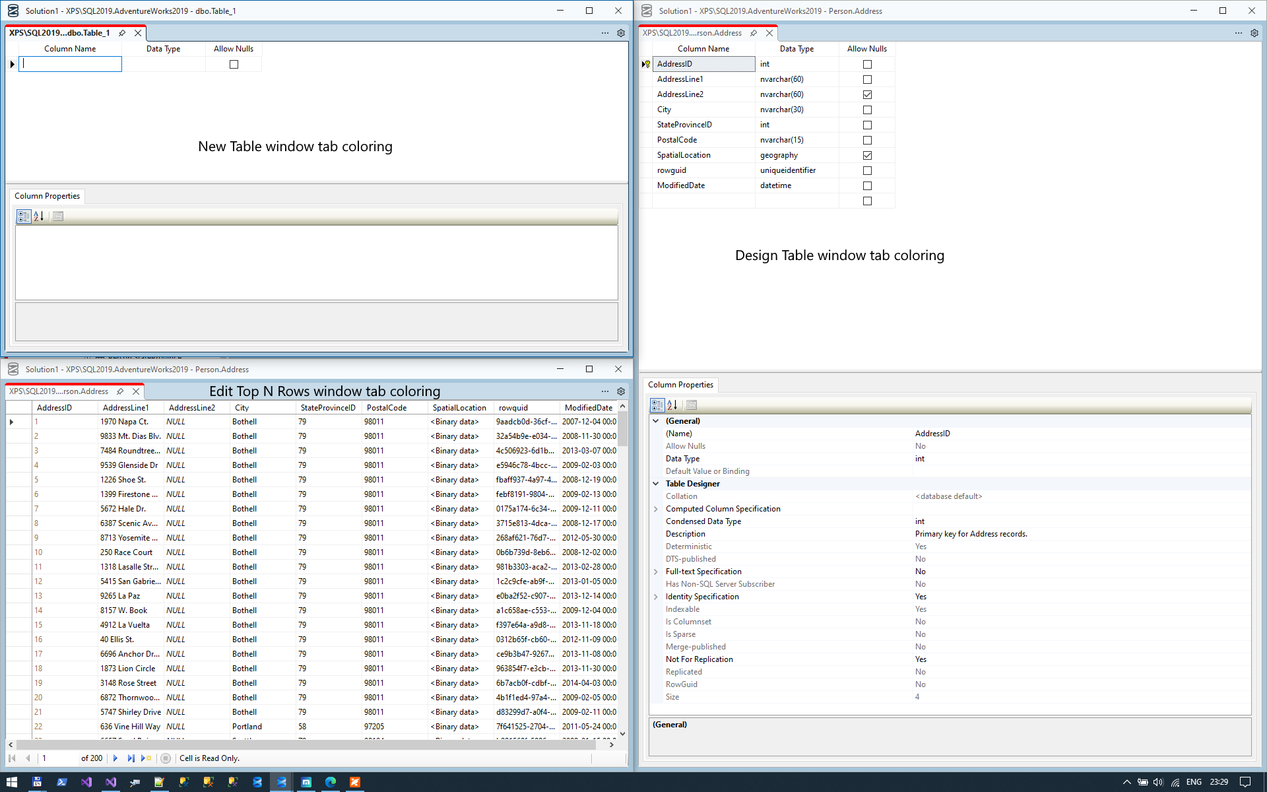Open Microsoft Edge from the taskbar

coord(331,782)
